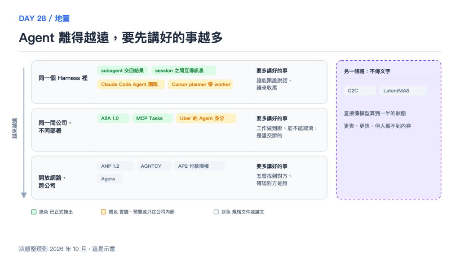Click the gray legend swatch '規格文件或論文'
This screenshot has height=259, width=460.
coord(216,212)
